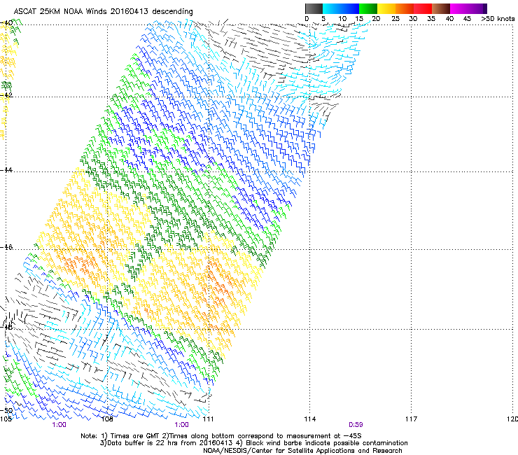Click the '-46' latitude axis label
This screenshot has height=455, width=518.
(6, 247)
